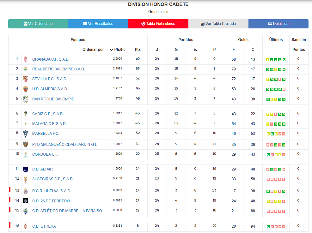The image size is (312, 233).
Task: Click the Atlético de Marbella Paraiso crest
Action: pos(26,211)
